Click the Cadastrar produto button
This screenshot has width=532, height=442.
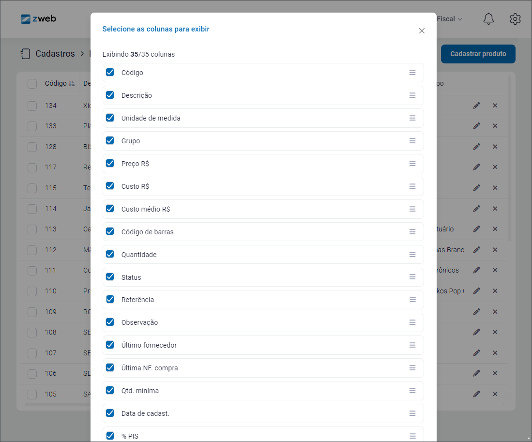pyautogui.click(x=478, y=54)
